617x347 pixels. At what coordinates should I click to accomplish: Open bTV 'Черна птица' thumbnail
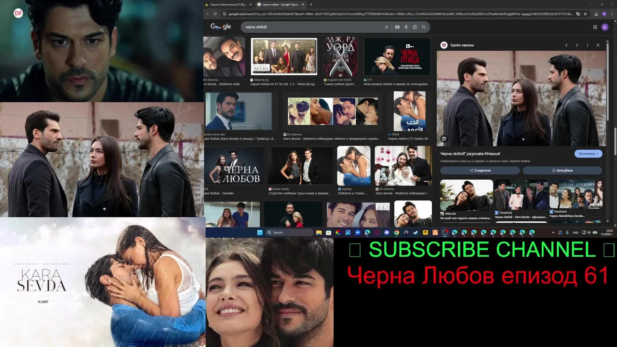pos(397,57)
